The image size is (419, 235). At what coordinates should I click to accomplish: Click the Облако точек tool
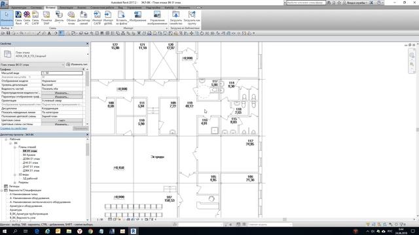coord(71,18)
